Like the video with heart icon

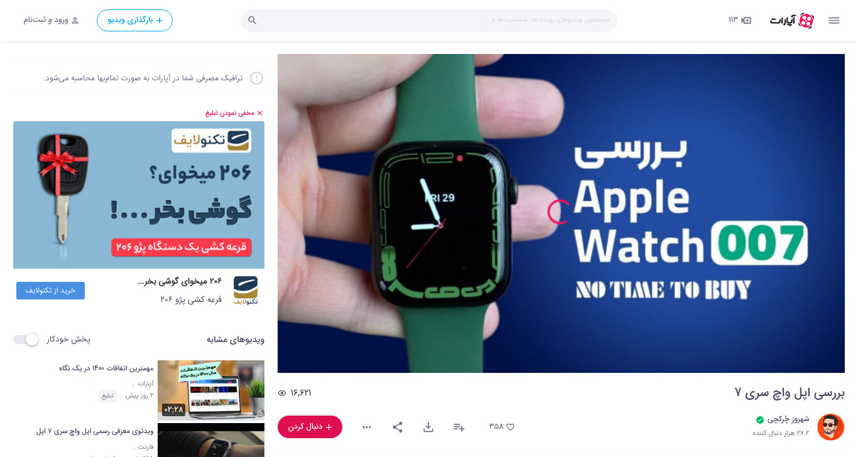502,427
